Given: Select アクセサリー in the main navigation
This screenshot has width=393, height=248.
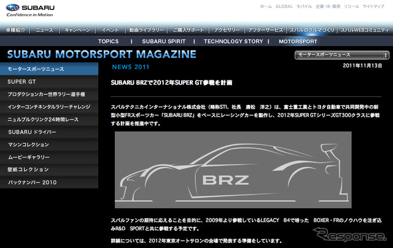Looking at the screenshot, I should 227,30.
